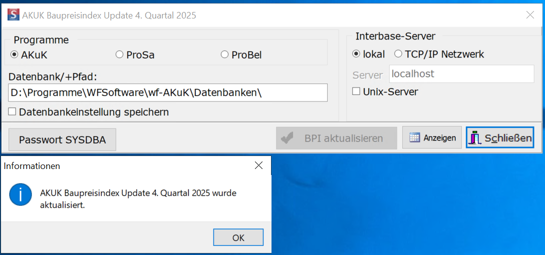This screenshot has width=545, height=255.
Task: Close the AKUK Baupreisindex Update window
Action: click(x=530, y=15)
